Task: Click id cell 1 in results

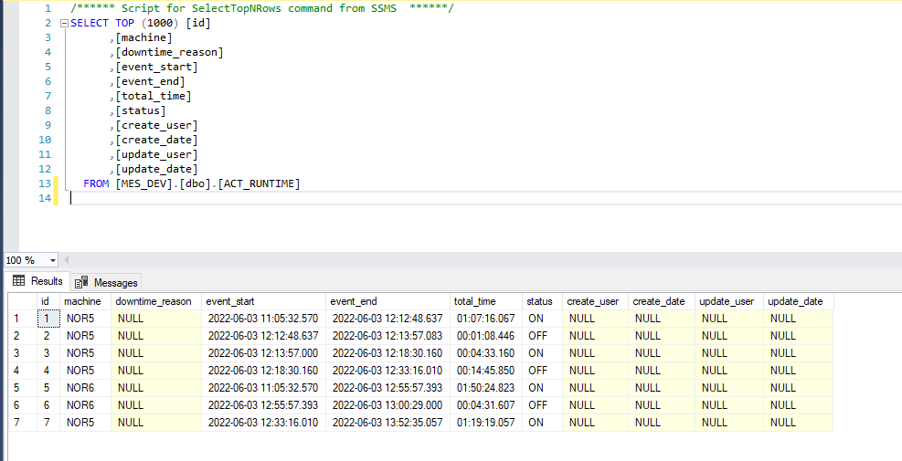Action: point(48,319)
